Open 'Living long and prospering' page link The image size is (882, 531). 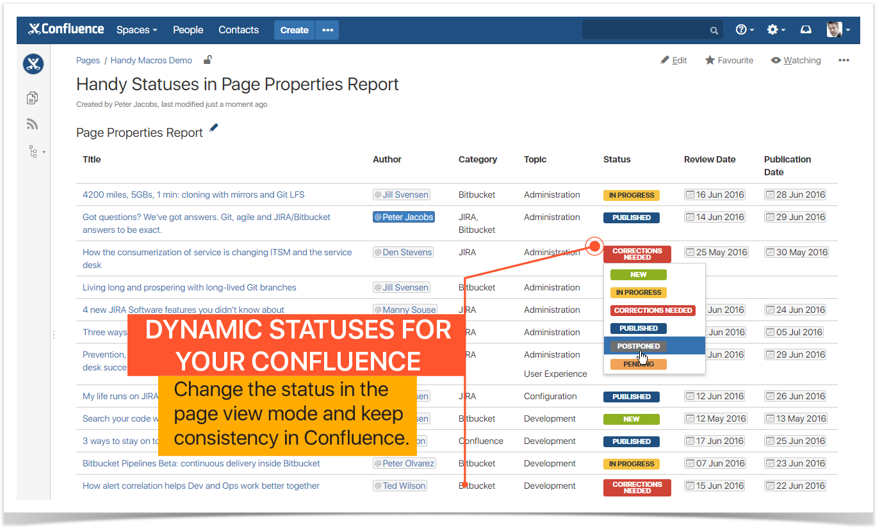(190, 287)
